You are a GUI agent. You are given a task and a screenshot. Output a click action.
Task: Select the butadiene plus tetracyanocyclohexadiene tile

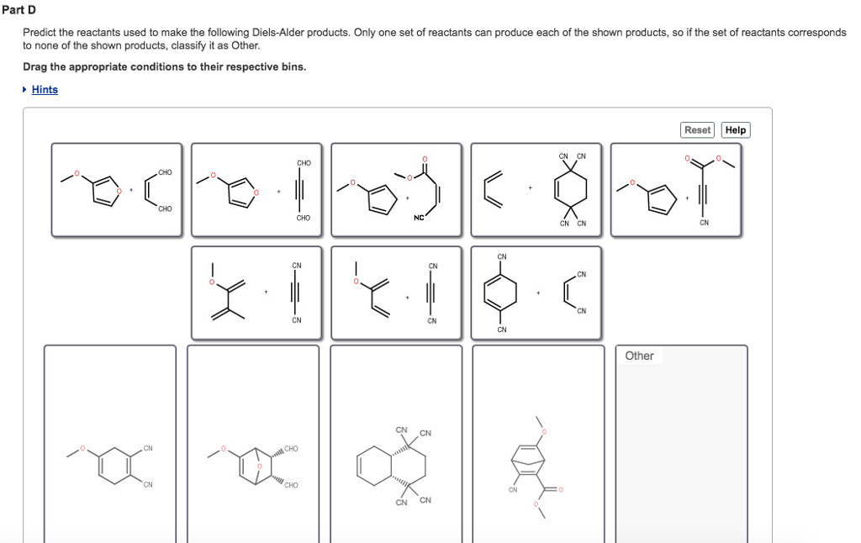(536, 187)
